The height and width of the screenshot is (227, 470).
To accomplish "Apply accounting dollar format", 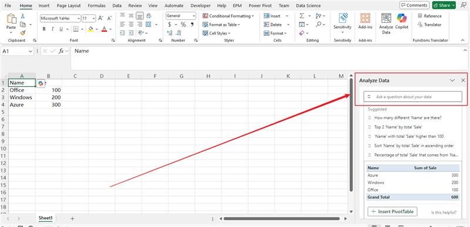I will click(169, 25).
